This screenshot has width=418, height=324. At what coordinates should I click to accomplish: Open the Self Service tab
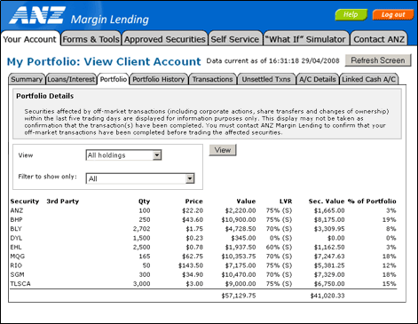[x=235, y=39]
